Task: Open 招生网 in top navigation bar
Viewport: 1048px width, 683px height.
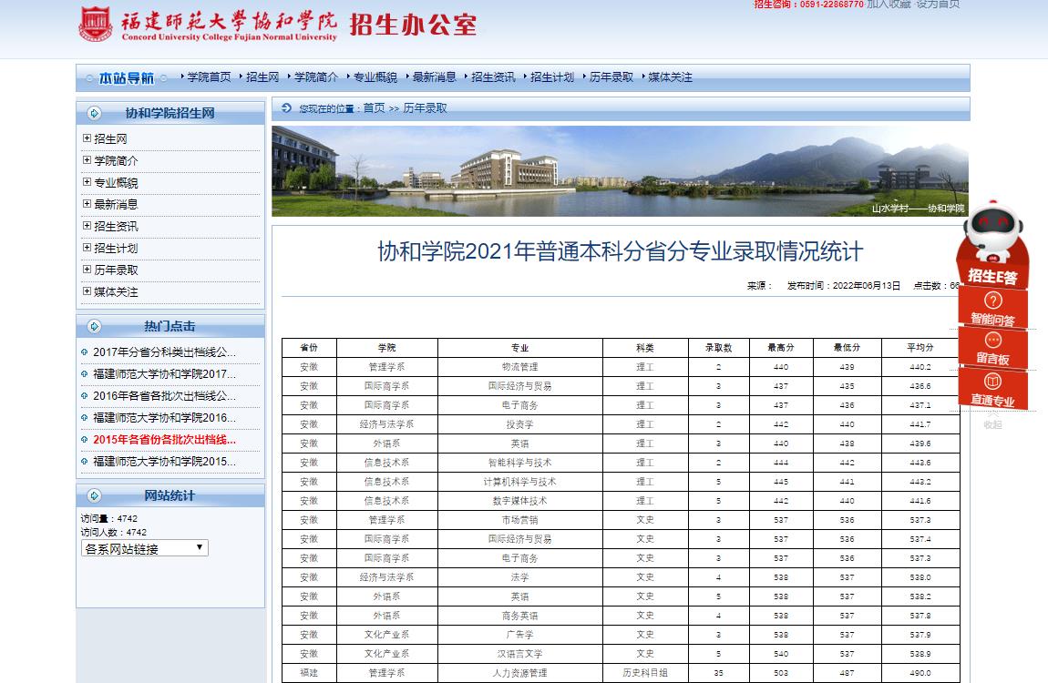Action: click(x=262, y=77)
